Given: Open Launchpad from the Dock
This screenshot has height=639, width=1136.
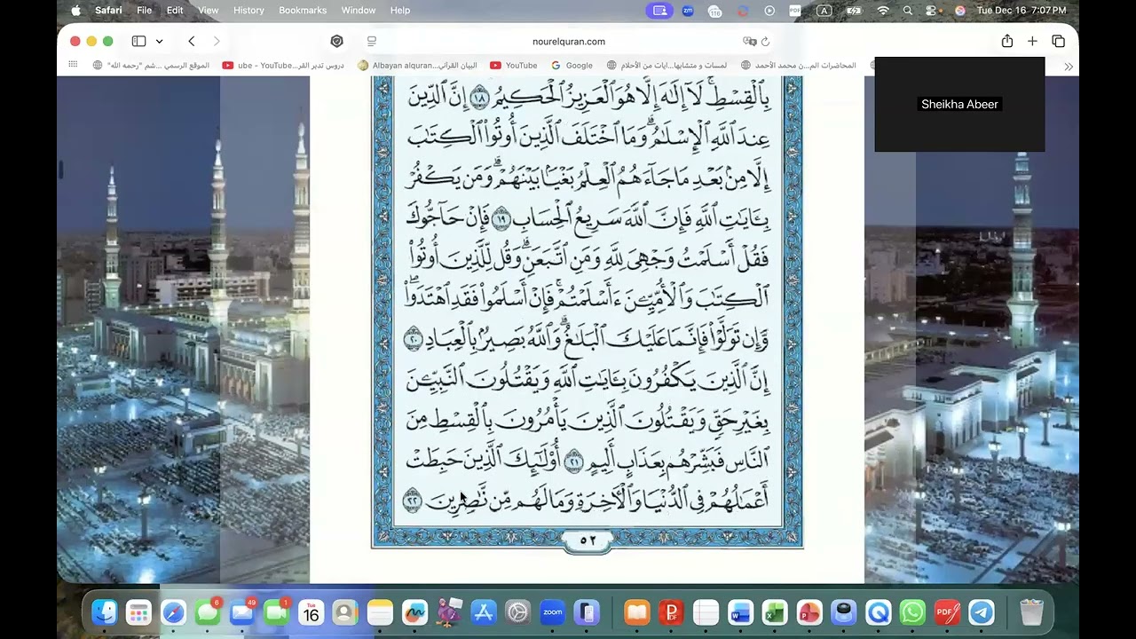Looking at the screenshot, I should coord(138,612).
